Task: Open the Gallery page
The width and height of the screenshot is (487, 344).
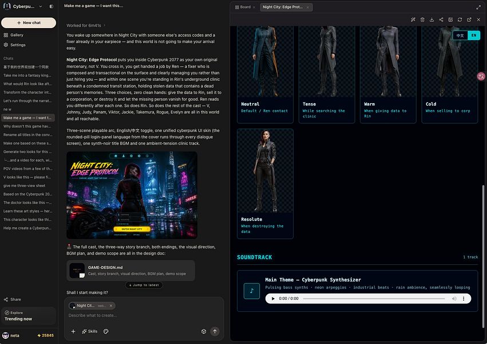Action: point(17,35)
